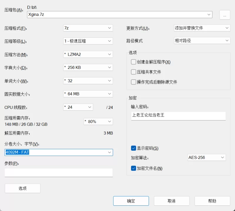
Task: Uncheck the 显示密码 checkbox
Action: [x=134, y=148]
